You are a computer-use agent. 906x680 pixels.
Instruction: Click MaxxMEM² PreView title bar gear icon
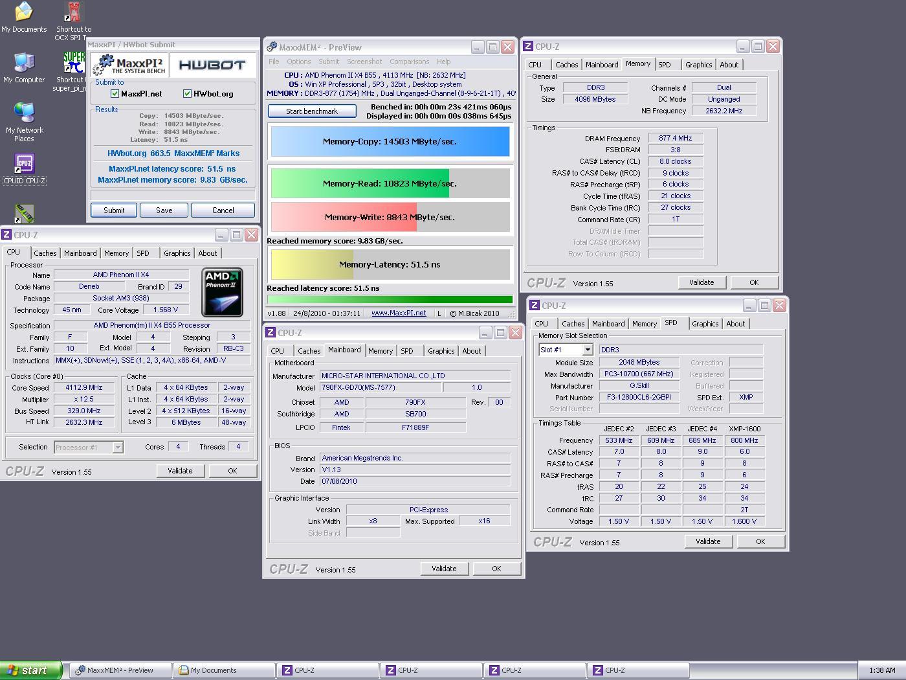pos(272,47)
